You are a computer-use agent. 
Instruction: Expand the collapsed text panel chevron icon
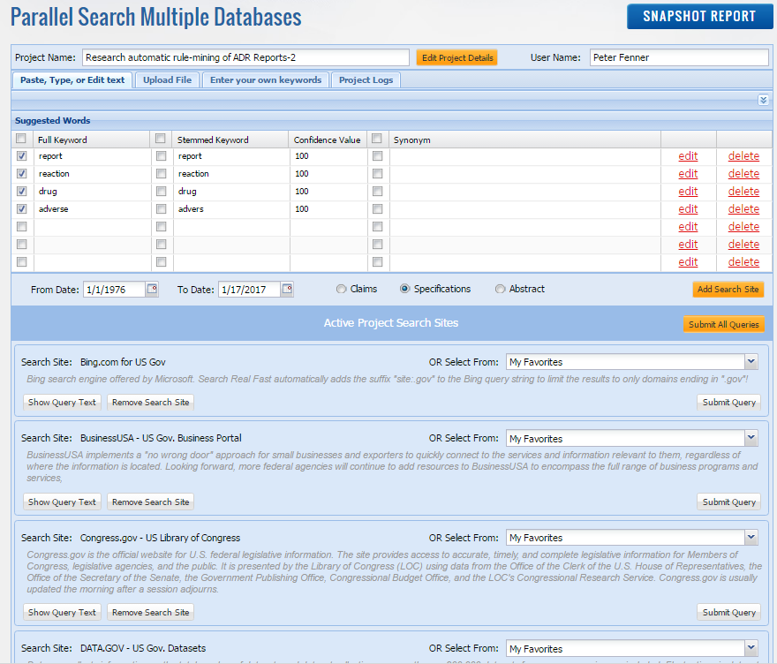point(763,100)
